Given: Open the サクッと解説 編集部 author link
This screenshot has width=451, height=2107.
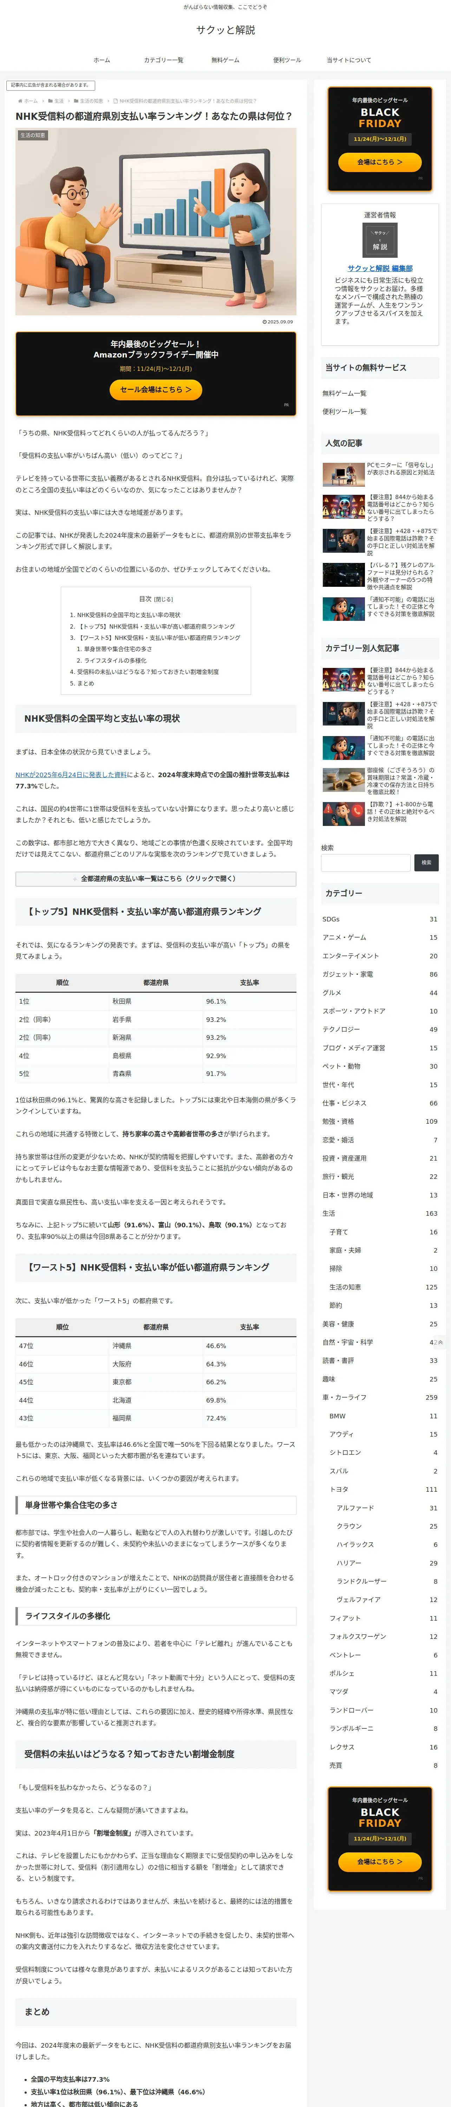Looking at the screenshot, I should (x=380, y=268).
